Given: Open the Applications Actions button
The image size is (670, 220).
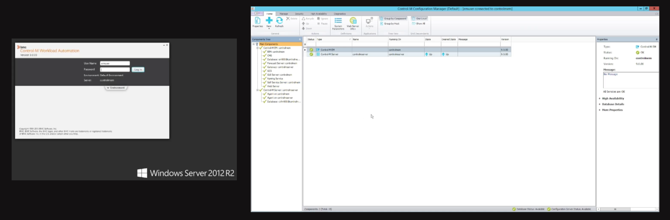Looking at the screenshot, I should click(x=369, y=22).
